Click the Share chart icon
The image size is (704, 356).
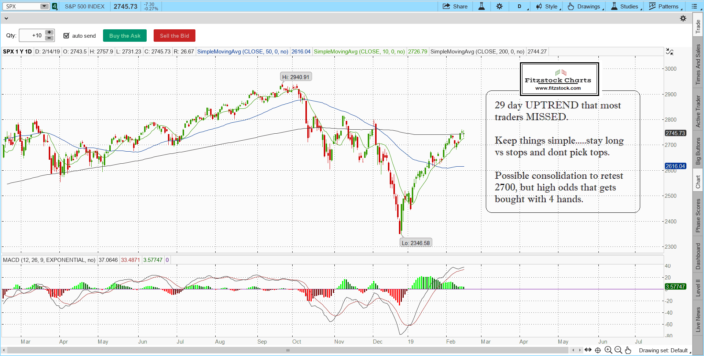coord(455,6)
